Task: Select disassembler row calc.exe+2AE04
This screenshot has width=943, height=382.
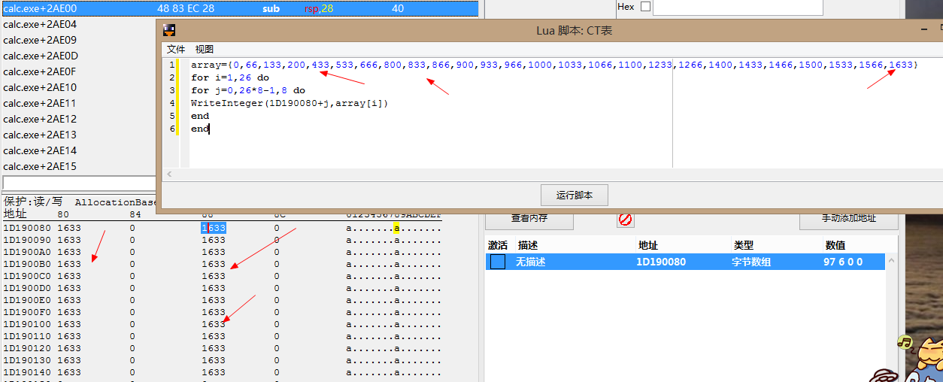Action: 39,24
